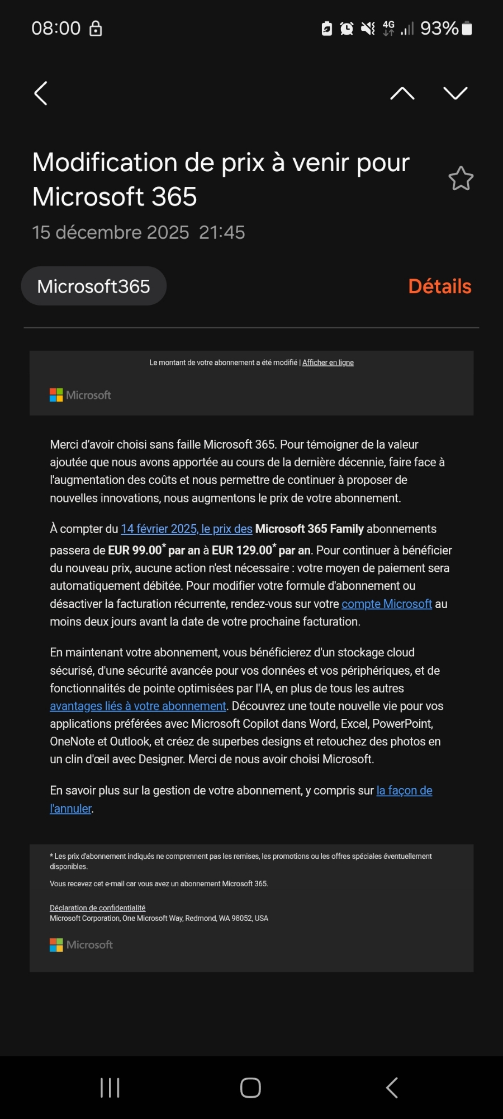Go to previous email with up chevron
Viewport: 503px width, 1119px height.
point(402,93)
